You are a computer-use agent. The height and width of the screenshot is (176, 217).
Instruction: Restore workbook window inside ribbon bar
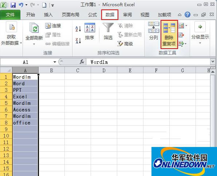204,15
